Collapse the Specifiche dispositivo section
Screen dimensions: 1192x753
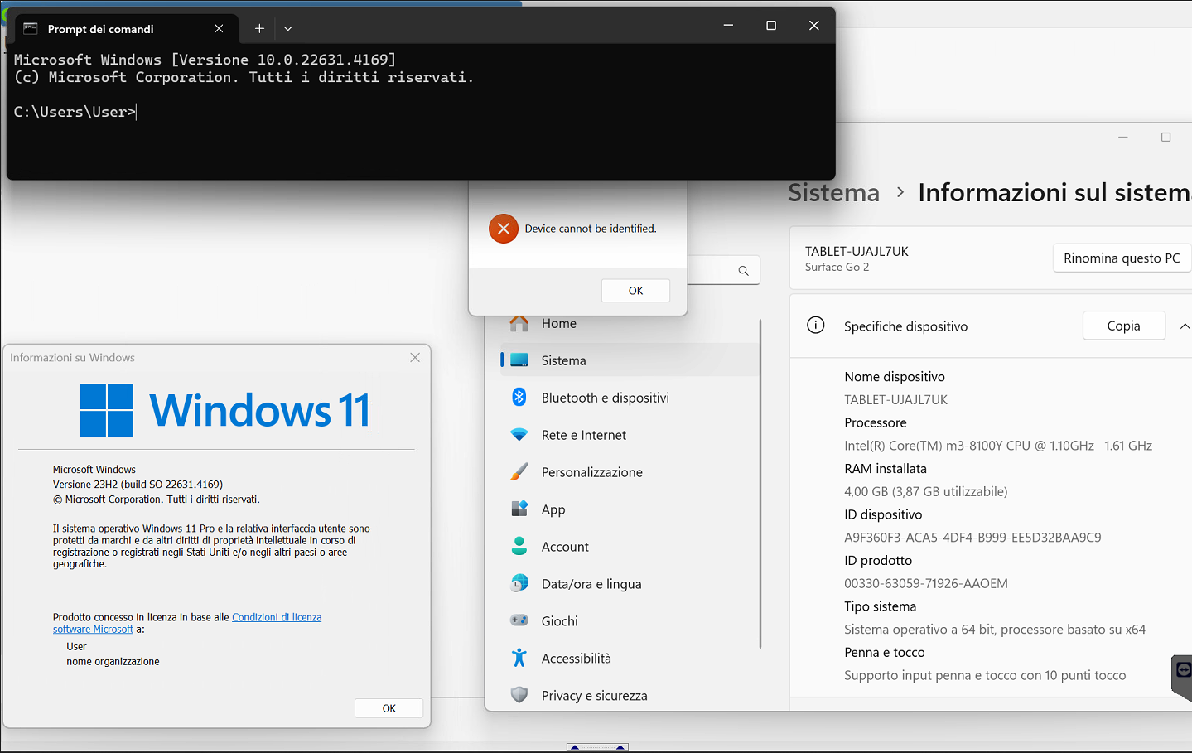[x=1184, y=326]
